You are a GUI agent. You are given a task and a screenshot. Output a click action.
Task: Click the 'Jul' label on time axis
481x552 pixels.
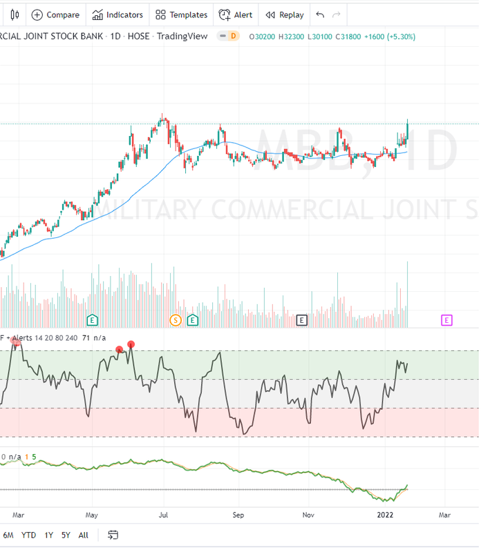click(x=164, y=515)
